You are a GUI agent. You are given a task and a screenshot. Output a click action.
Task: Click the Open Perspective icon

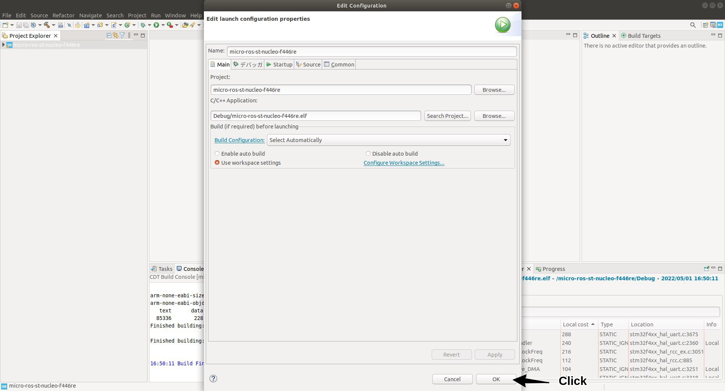[x=705, y=25]
